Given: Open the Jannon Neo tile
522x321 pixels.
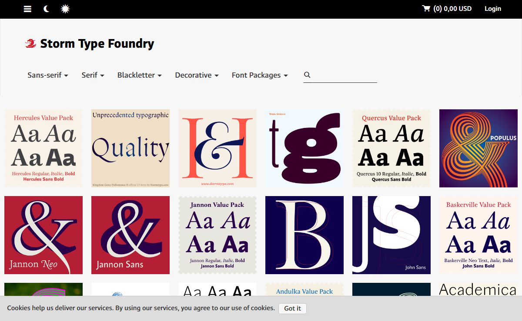Looking at the screenshot, I should point(43,235).
